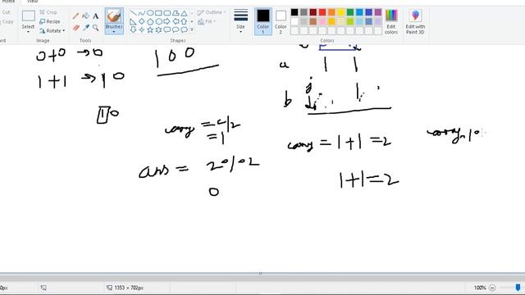Screen dimensions: 525x295
Task: Pick the lime green palette color
Action: (350, 22)
